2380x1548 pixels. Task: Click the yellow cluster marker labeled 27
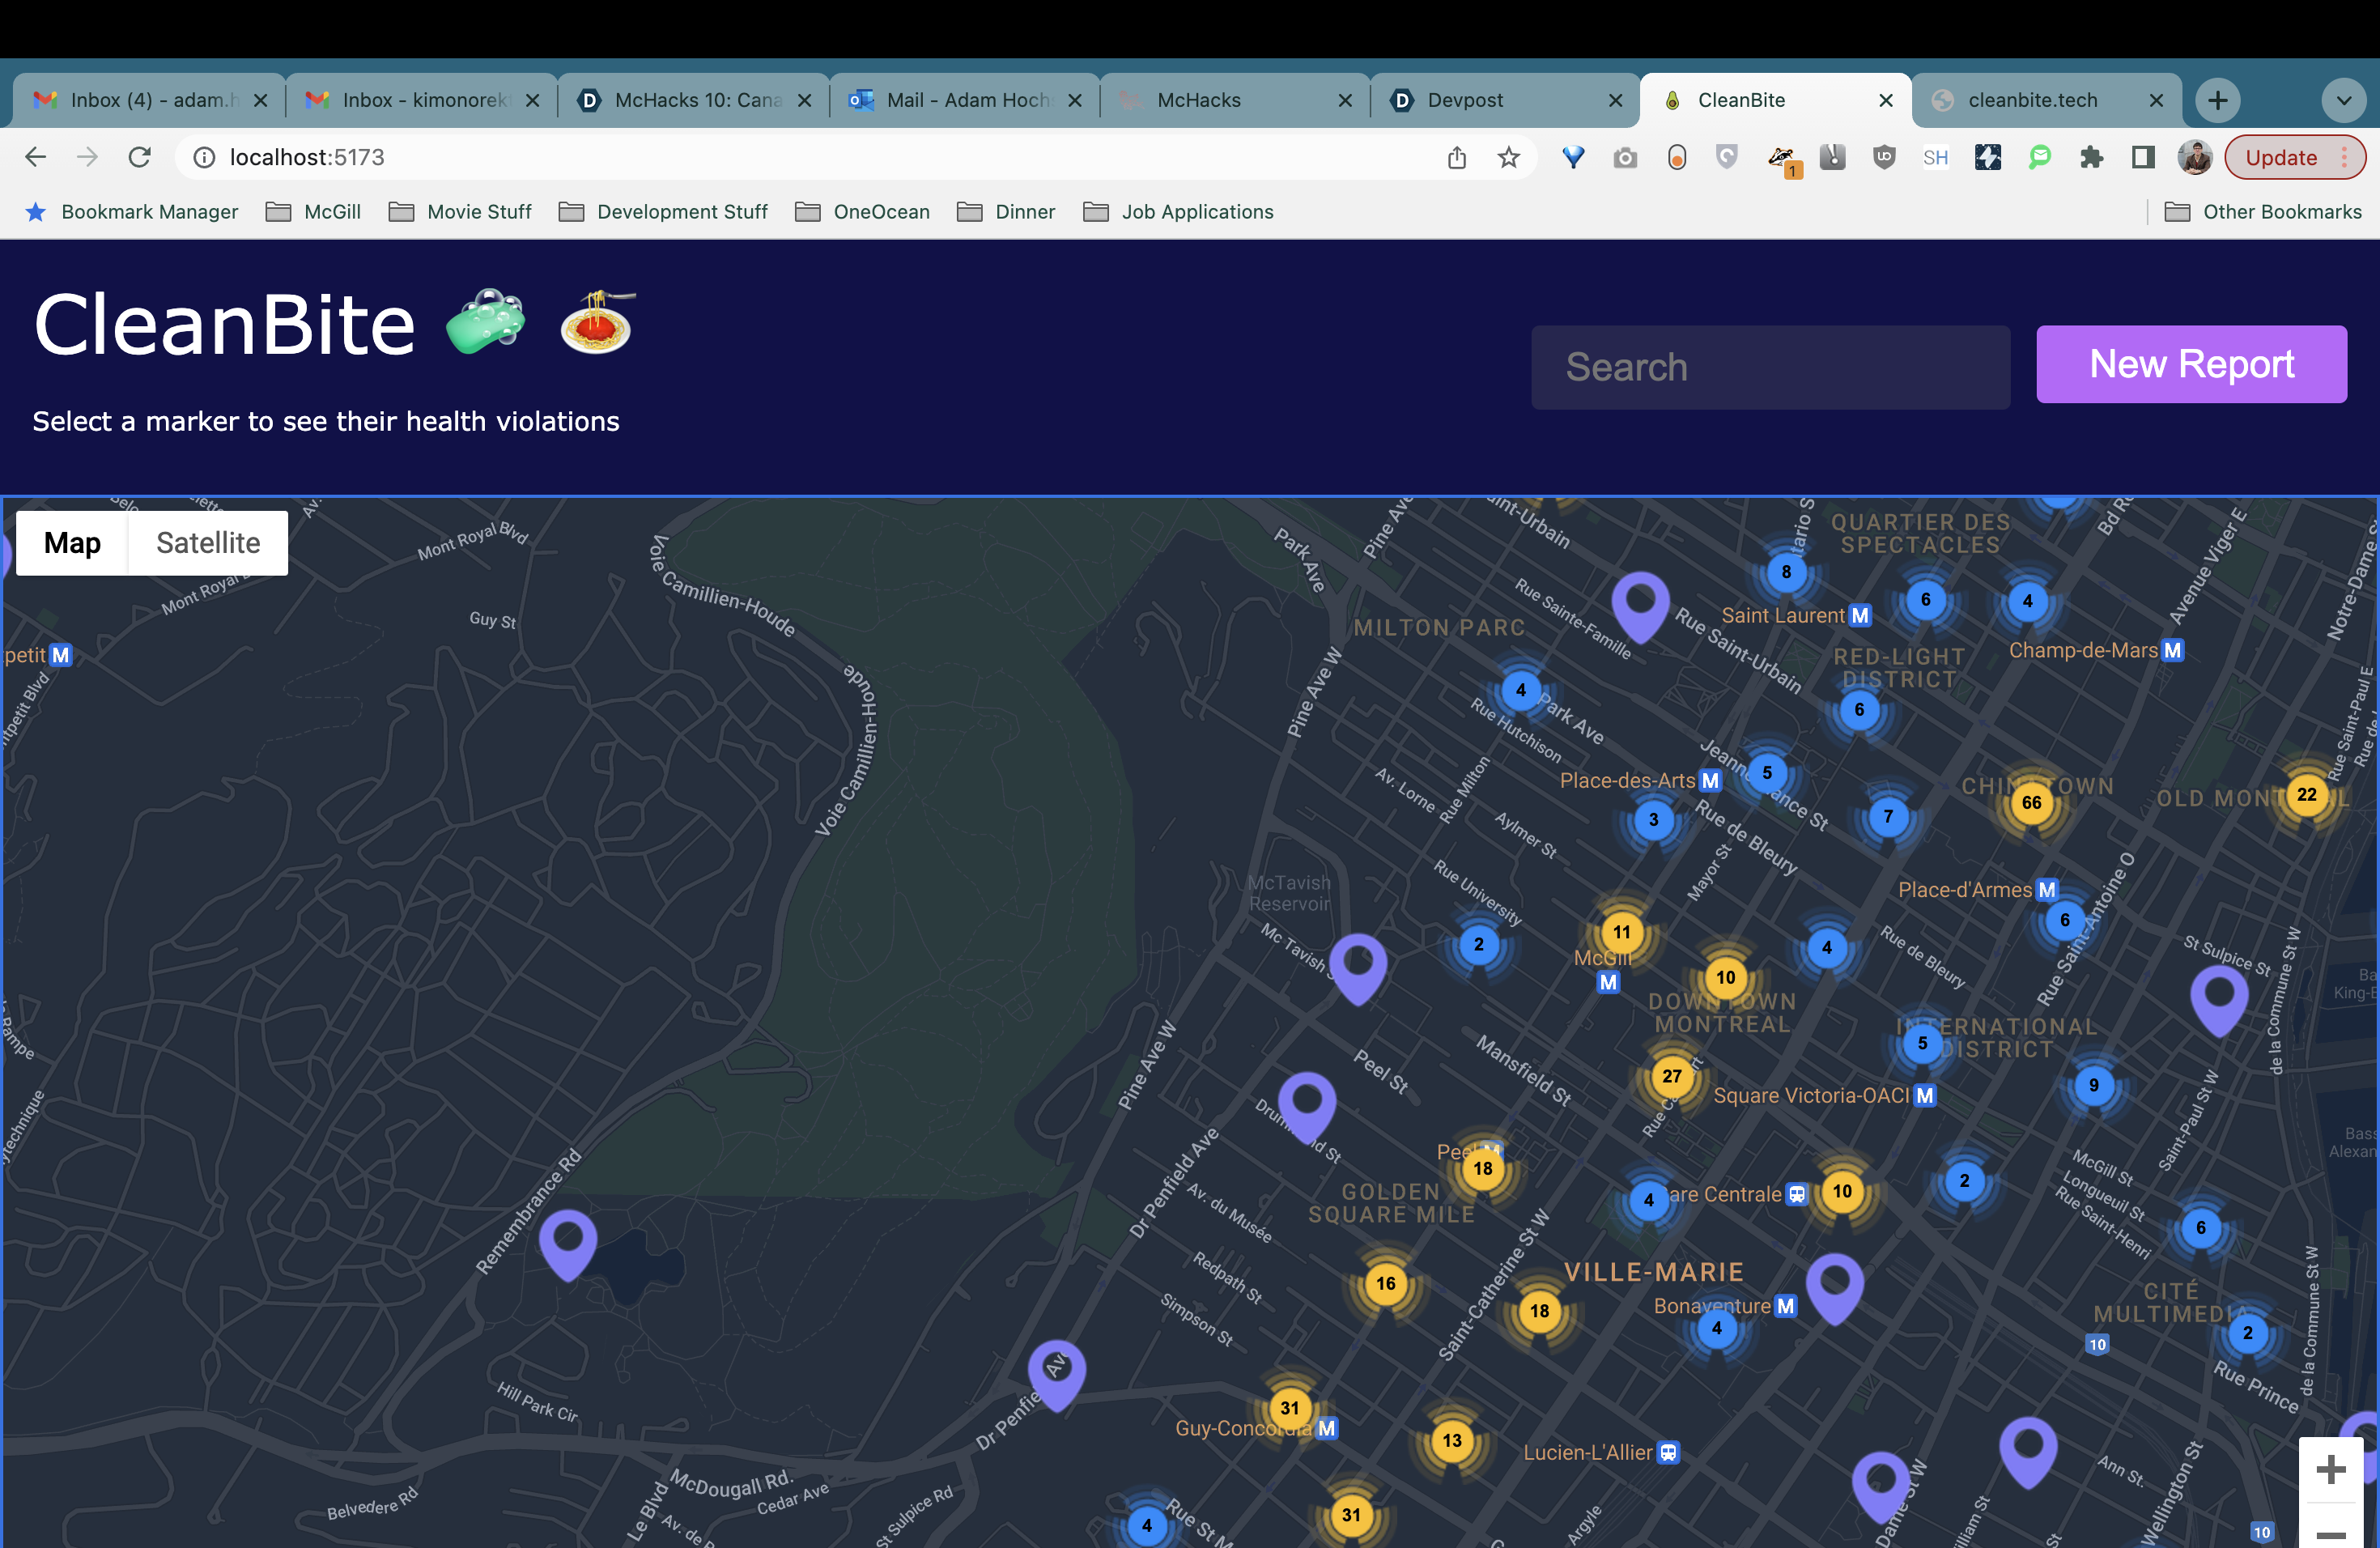pos(1671,1076)
